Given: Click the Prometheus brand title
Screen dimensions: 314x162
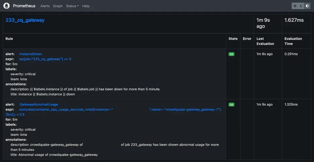Looking at the screenshot, I should coord(25,6).
